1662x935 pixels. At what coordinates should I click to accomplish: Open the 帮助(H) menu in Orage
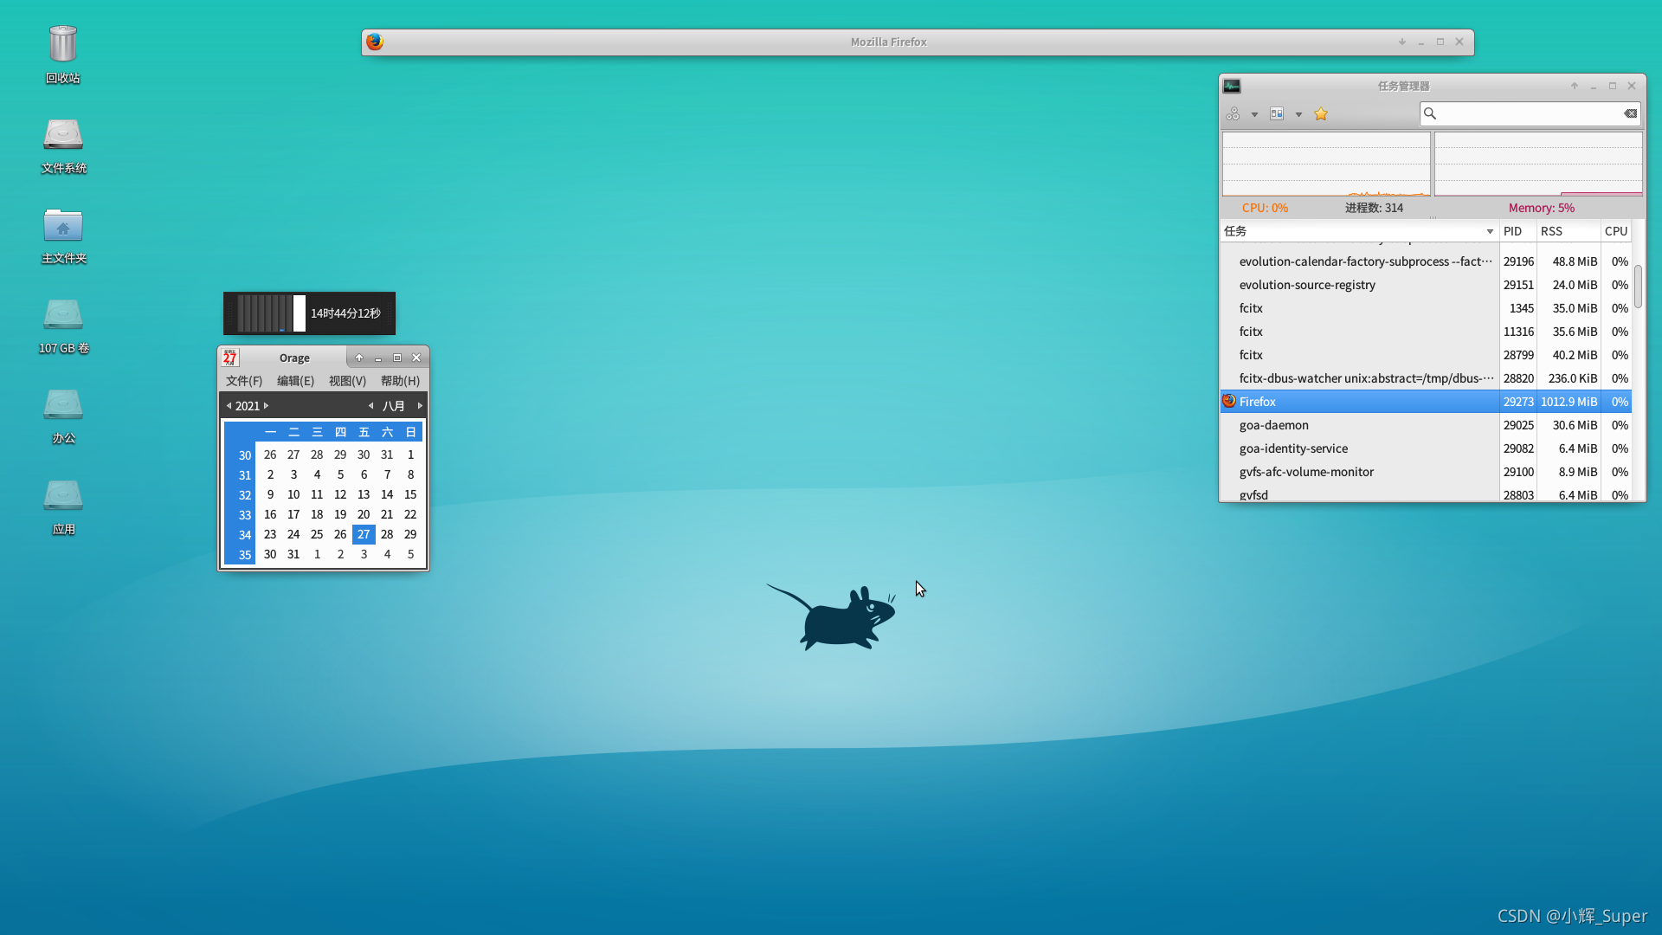click(400, 381)
